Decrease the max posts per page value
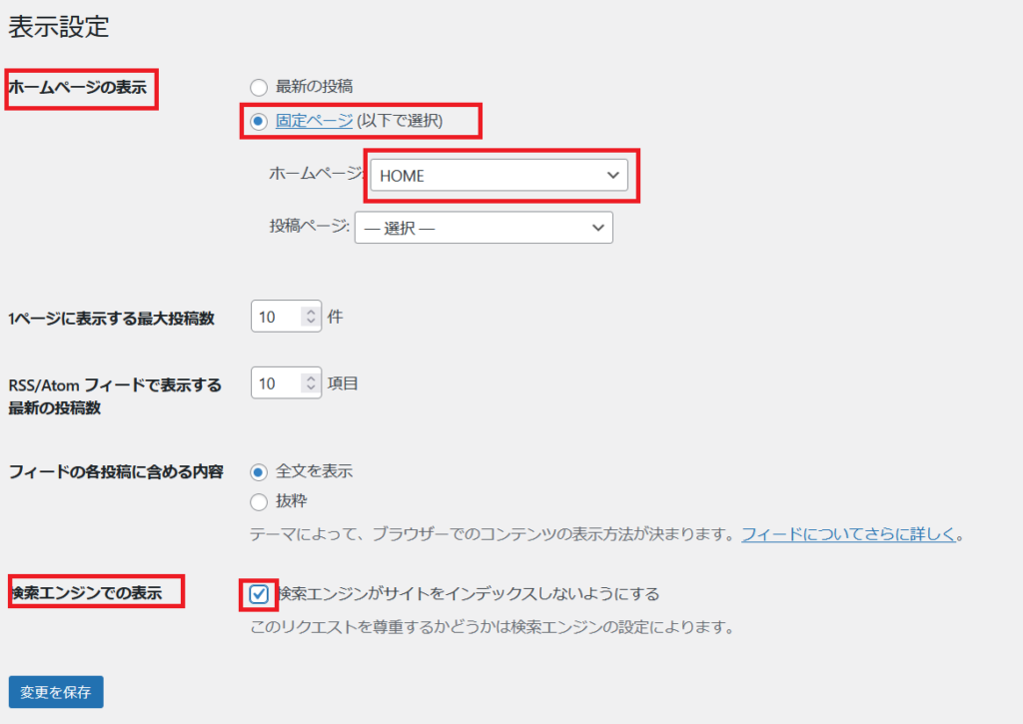This screenshot has height=724, width=1023. click(311, 323)
